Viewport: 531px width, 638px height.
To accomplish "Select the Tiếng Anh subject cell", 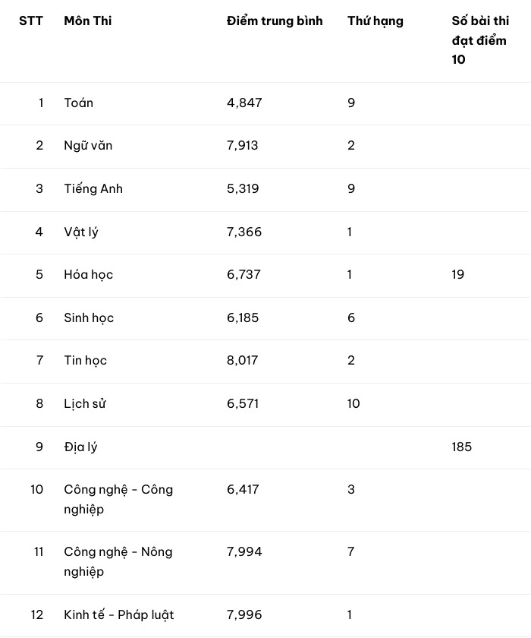I will (93, 189).
